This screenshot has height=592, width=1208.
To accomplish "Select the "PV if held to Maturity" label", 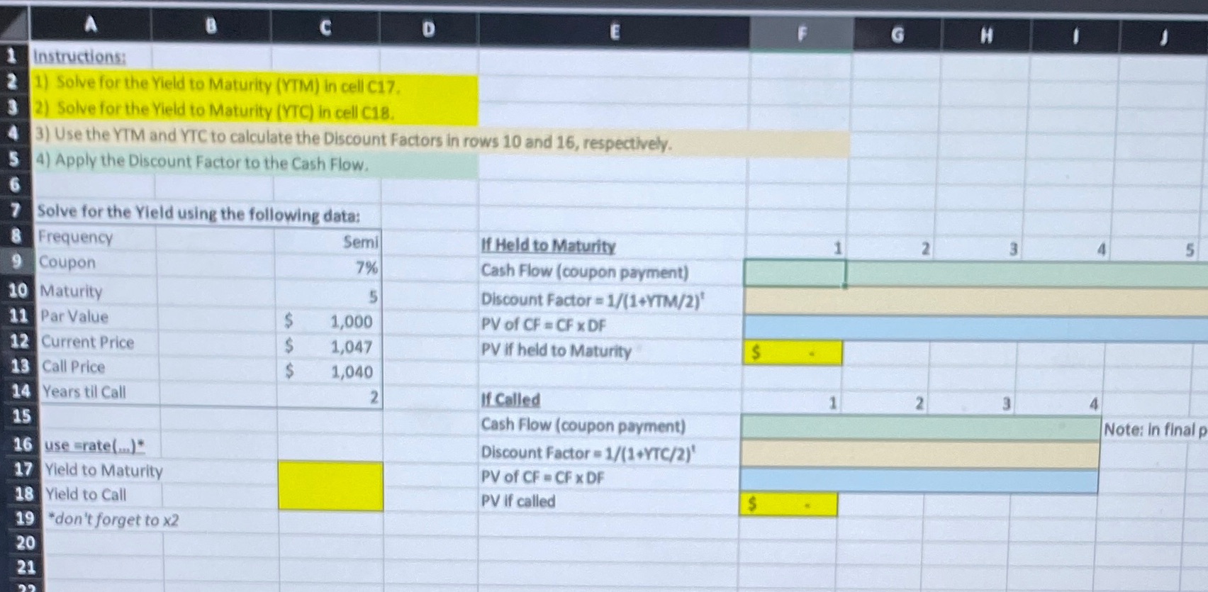I will click(556, 350).
